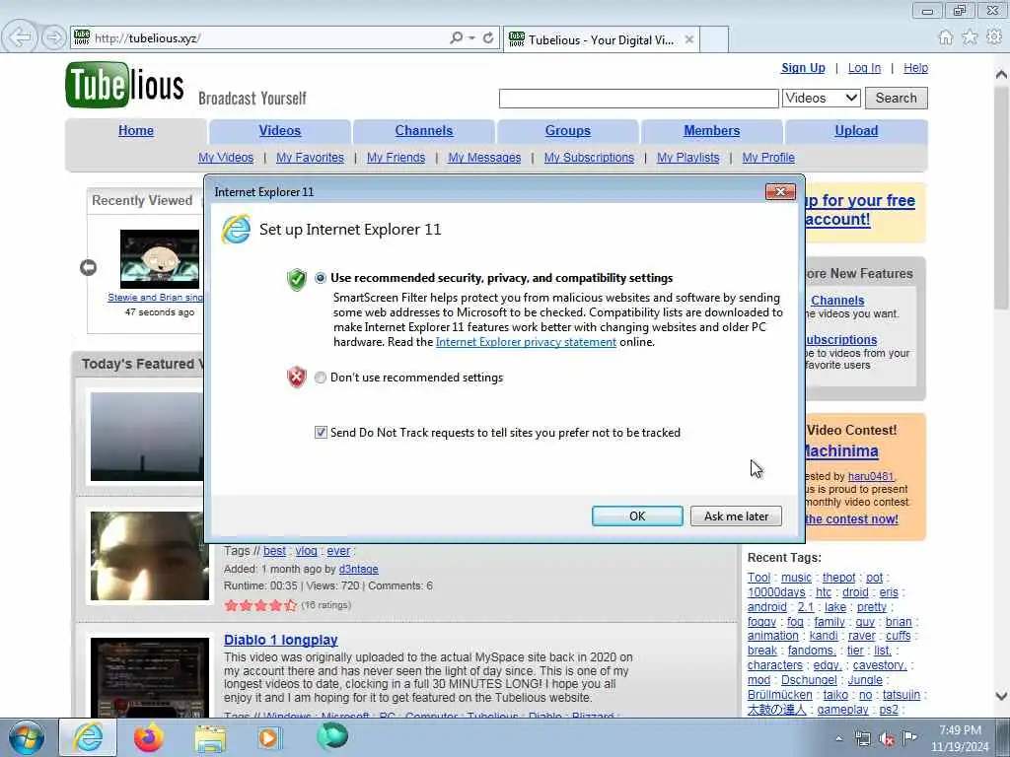This screenshot has width=1010, height=757.
Task: Open Favorites star icon
Action: tap(970, 37)
